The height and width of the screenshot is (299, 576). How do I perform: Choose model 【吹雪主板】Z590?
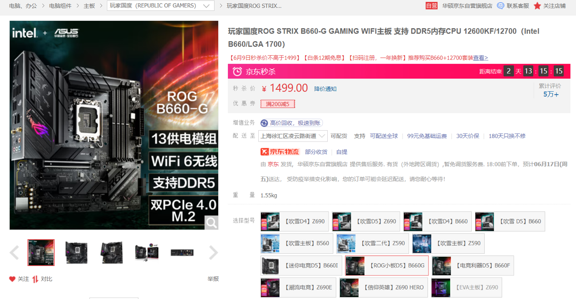pos(448,244)
